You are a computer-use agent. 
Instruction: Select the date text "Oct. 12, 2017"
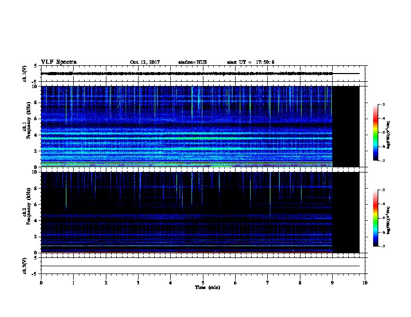tap(145, 62)
